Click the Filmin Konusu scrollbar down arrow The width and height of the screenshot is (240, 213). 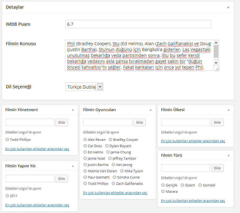[x=216, y=63]
